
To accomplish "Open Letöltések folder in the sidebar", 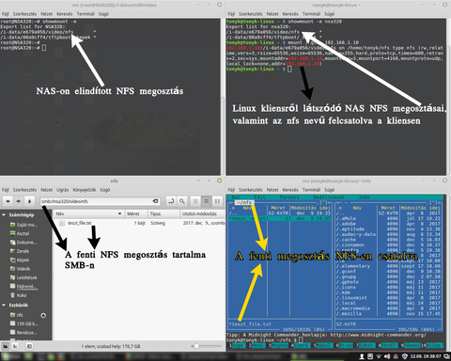I will point(23,277).
